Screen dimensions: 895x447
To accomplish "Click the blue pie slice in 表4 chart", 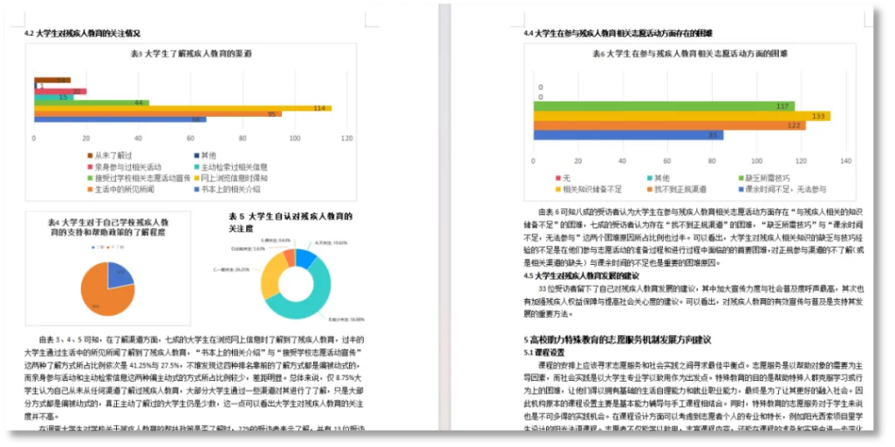I will (120, 275).
